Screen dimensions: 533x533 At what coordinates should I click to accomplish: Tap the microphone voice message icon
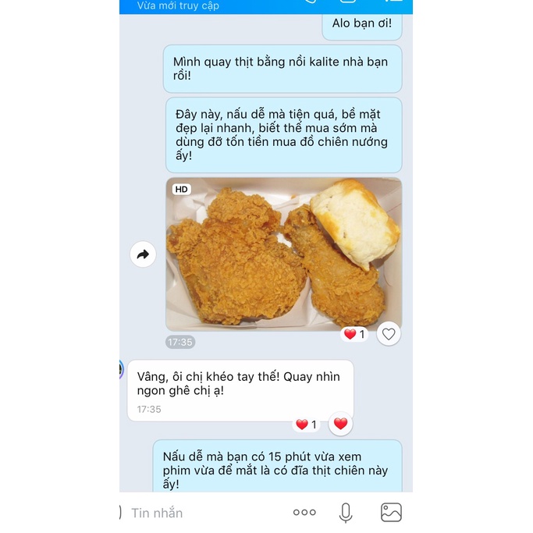point(346,513)
